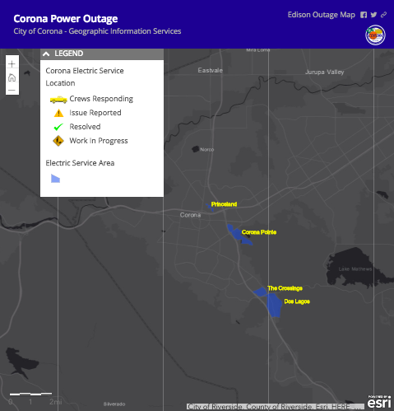Copy the map share link
Viewport: 394px width, 411px height.
pyautogui.click(x=383, y=15)
